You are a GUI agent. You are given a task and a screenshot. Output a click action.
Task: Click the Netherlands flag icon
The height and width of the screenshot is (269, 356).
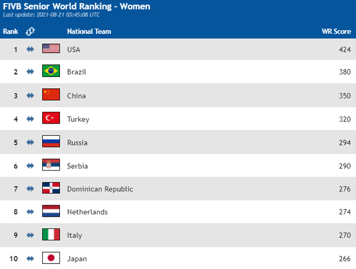[x=51, y=211]
